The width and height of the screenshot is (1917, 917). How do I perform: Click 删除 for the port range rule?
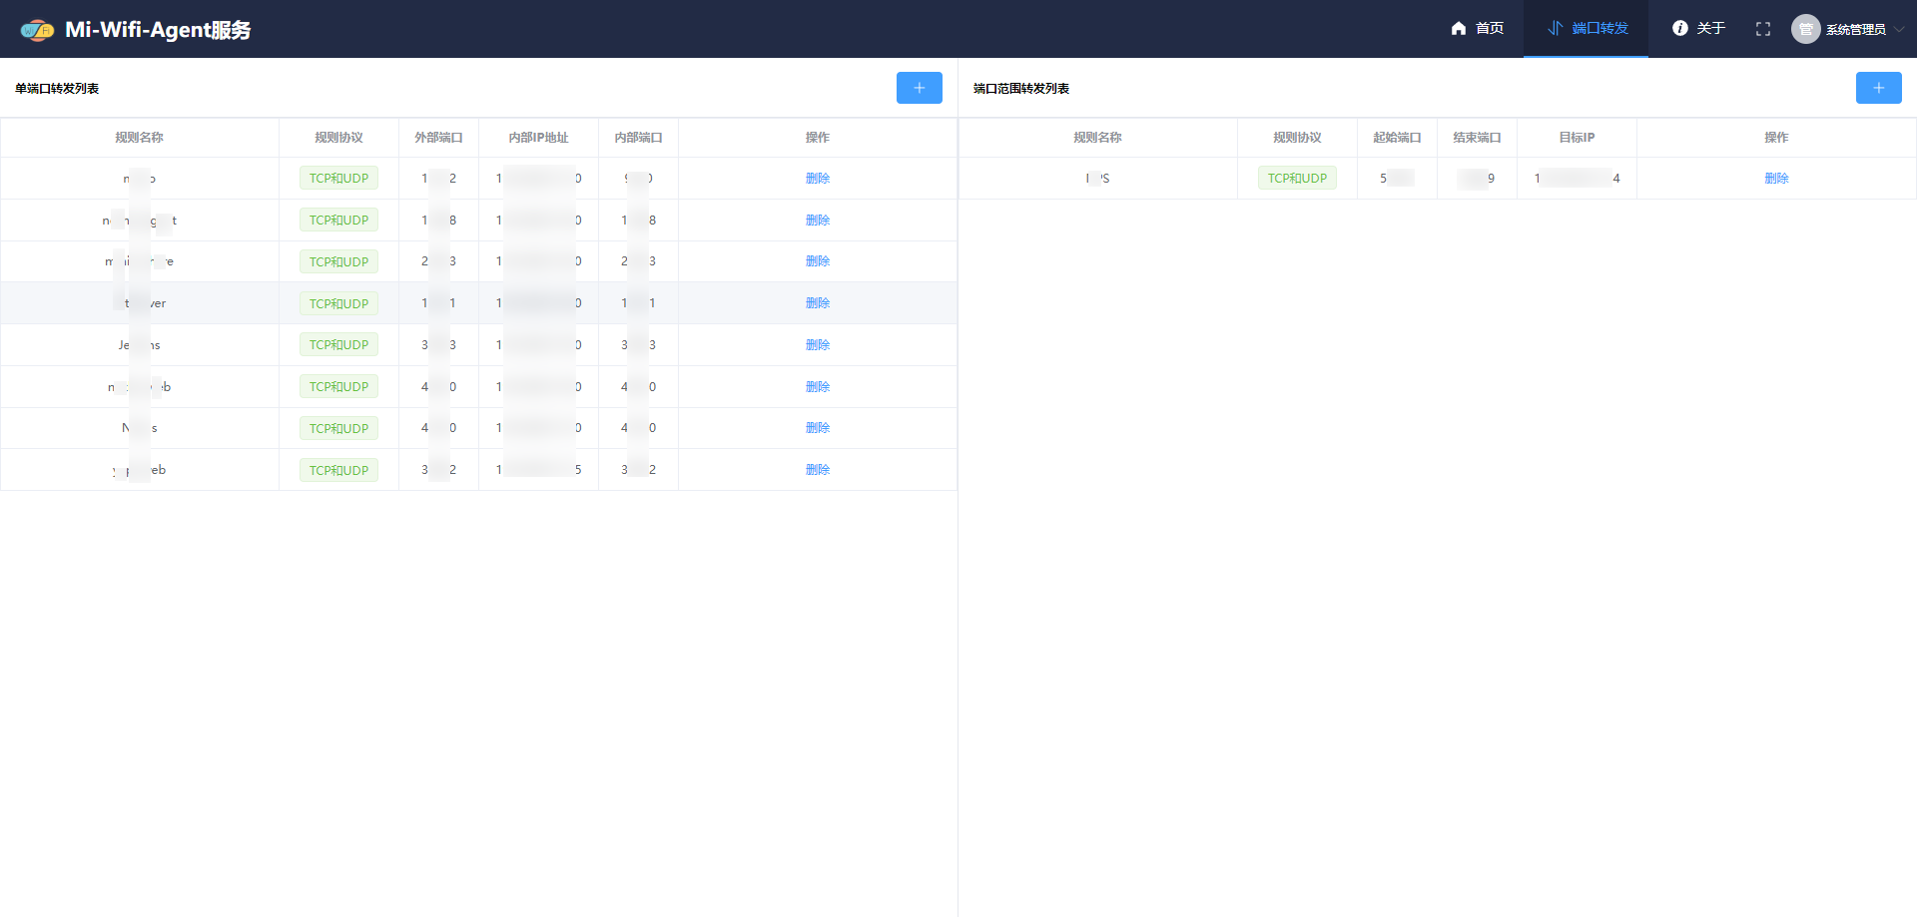tap(1776, 179)
